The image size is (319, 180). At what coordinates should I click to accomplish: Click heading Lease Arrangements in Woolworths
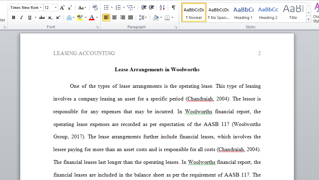pyautogui.click(x=157, y=70)
